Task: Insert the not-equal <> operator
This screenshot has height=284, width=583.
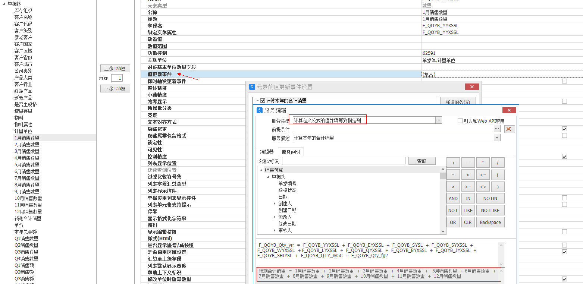Action: tap(483, 187)
